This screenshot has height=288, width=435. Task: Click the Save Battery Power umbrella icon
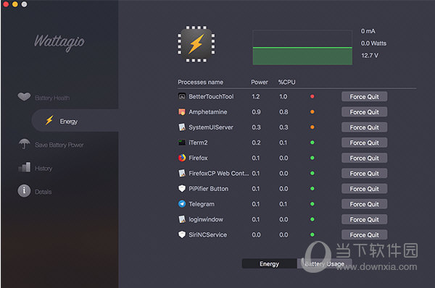tap(24, 144)
